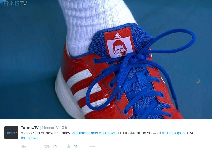View the favorites count of 62

[76, 146]
